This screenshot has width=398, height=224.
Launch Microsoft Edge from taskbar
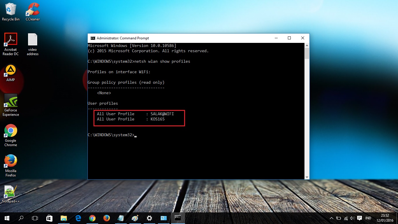(78, 218)
